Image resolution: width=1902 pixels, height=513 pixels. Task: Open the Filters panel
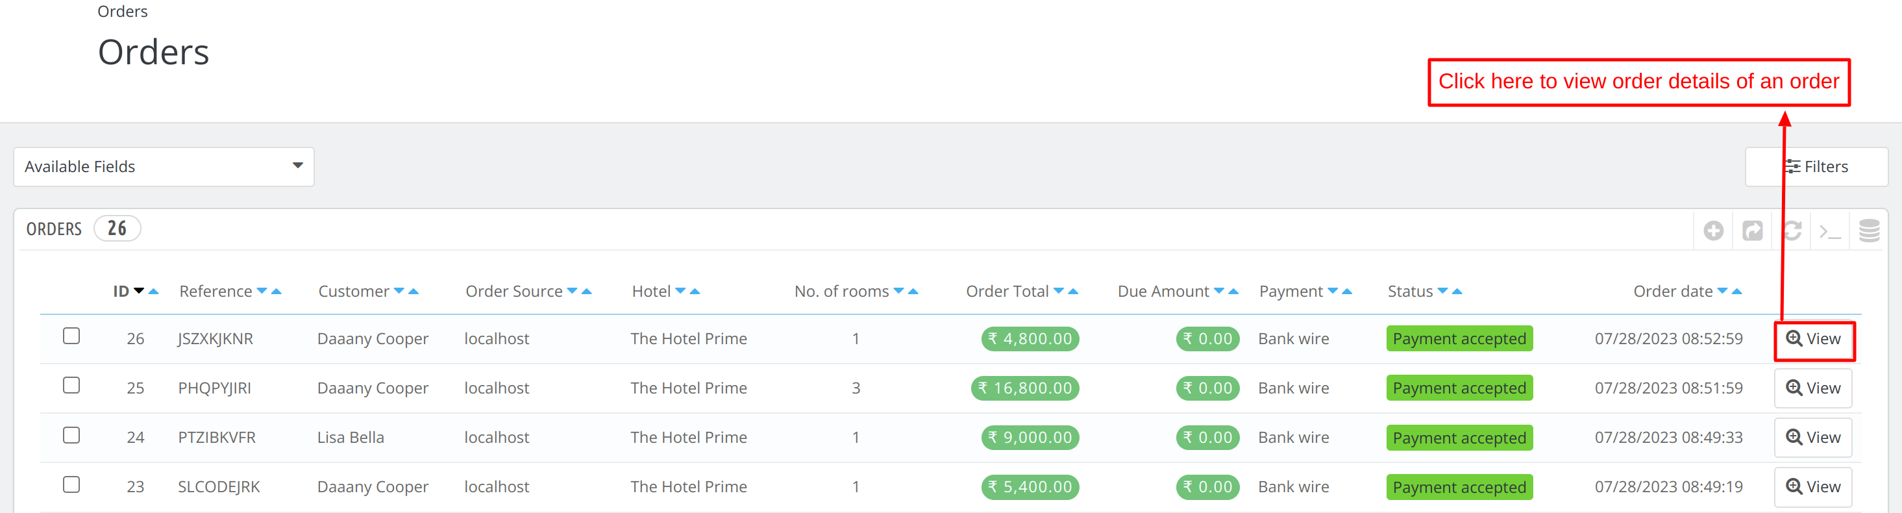pyautogui.click(x=1816, y=167)
